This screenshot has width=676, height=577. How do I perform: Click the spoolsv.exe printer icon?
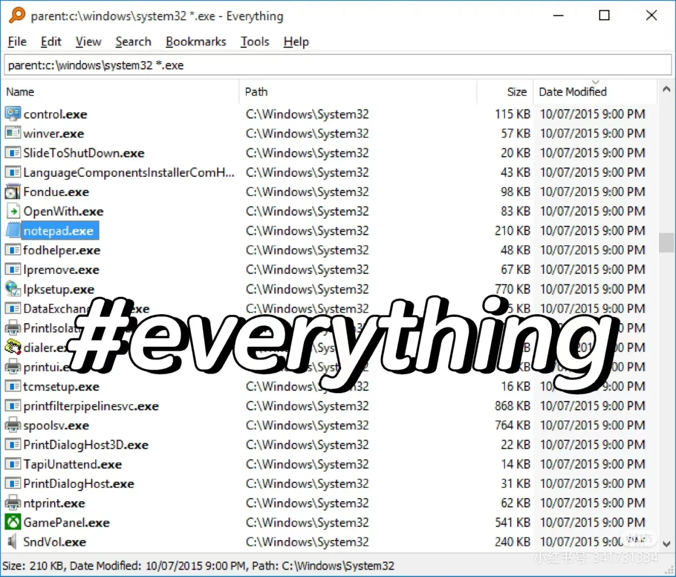coord(13,425)
